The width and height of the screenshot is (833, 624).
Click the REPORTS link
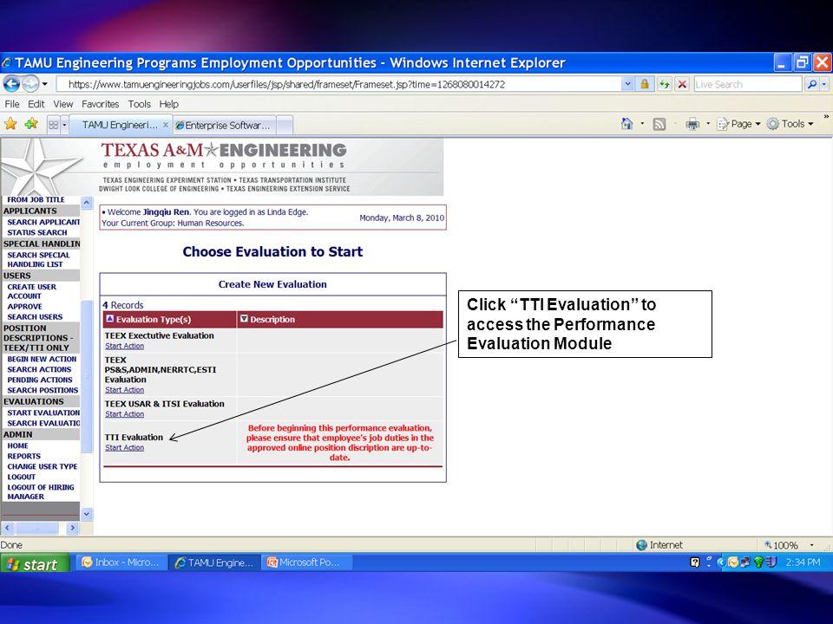[x=24, y=456]
